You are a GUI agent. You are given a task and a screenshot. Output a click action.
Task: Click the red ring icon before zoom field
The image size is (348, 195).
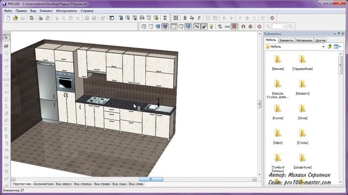tap(259, 27)
